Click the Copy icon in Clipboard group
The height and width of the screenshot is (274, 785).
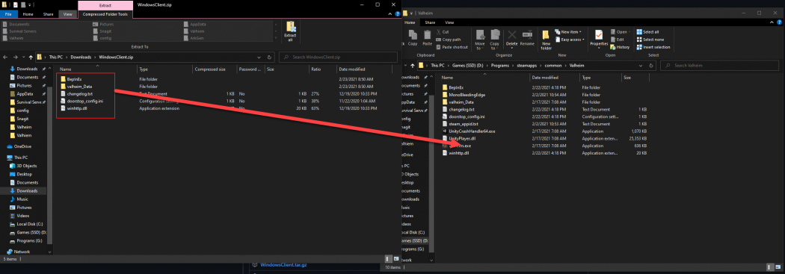coord(413,34)
